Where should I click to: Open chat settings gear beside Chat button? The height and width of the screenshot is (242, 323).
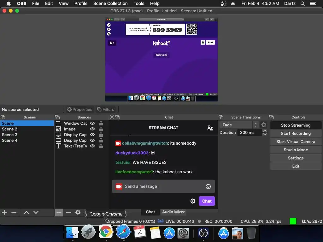point(193,201)
